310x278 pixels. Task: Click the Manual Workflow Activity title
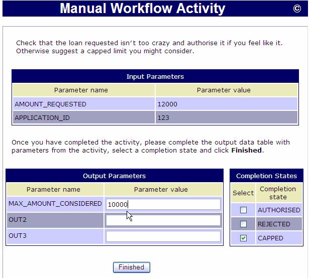142,9
